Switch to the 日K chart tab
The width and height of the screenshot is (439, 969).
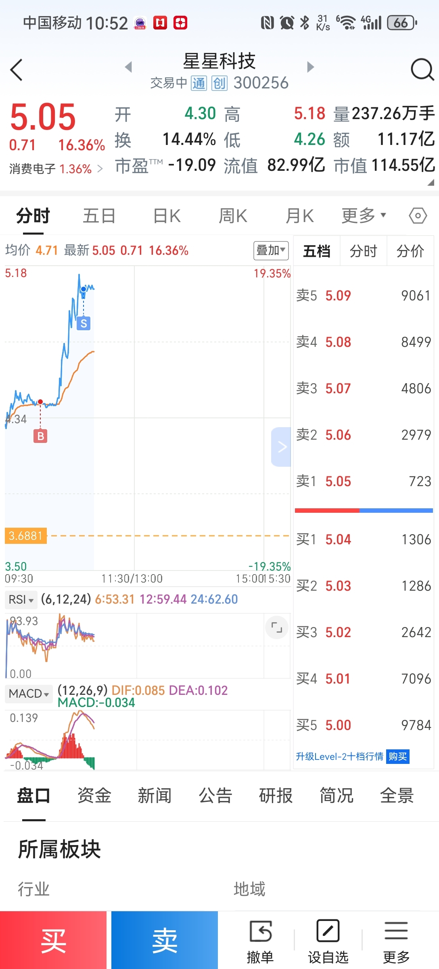click(x=167, y=216)
